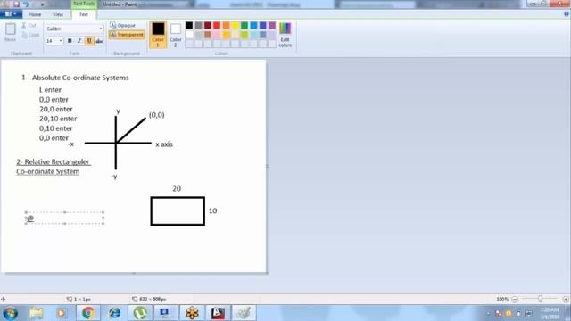Pick the turquoise blue color swatch
Image resolution: width=571 pixels, height=321 pixels.
[253, 25]
